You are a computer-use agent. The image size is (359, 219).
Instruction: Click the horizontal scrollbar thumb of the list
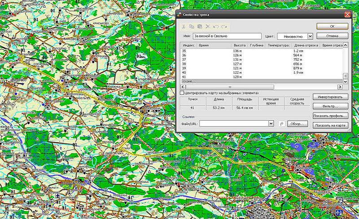pos(230,87)
